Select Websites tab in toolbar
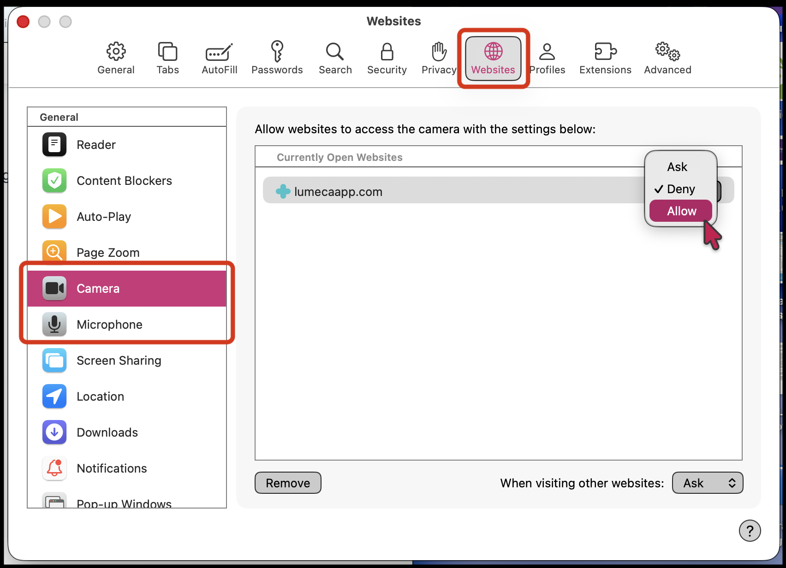 tap(493, 58)
